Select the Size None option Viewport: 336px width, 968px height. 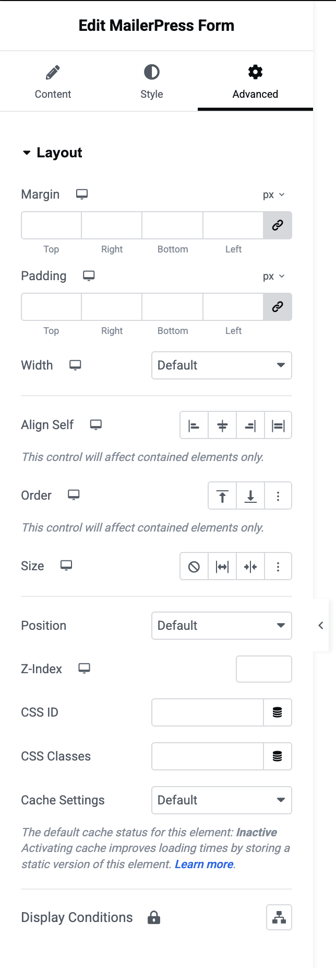click(194, 566)
